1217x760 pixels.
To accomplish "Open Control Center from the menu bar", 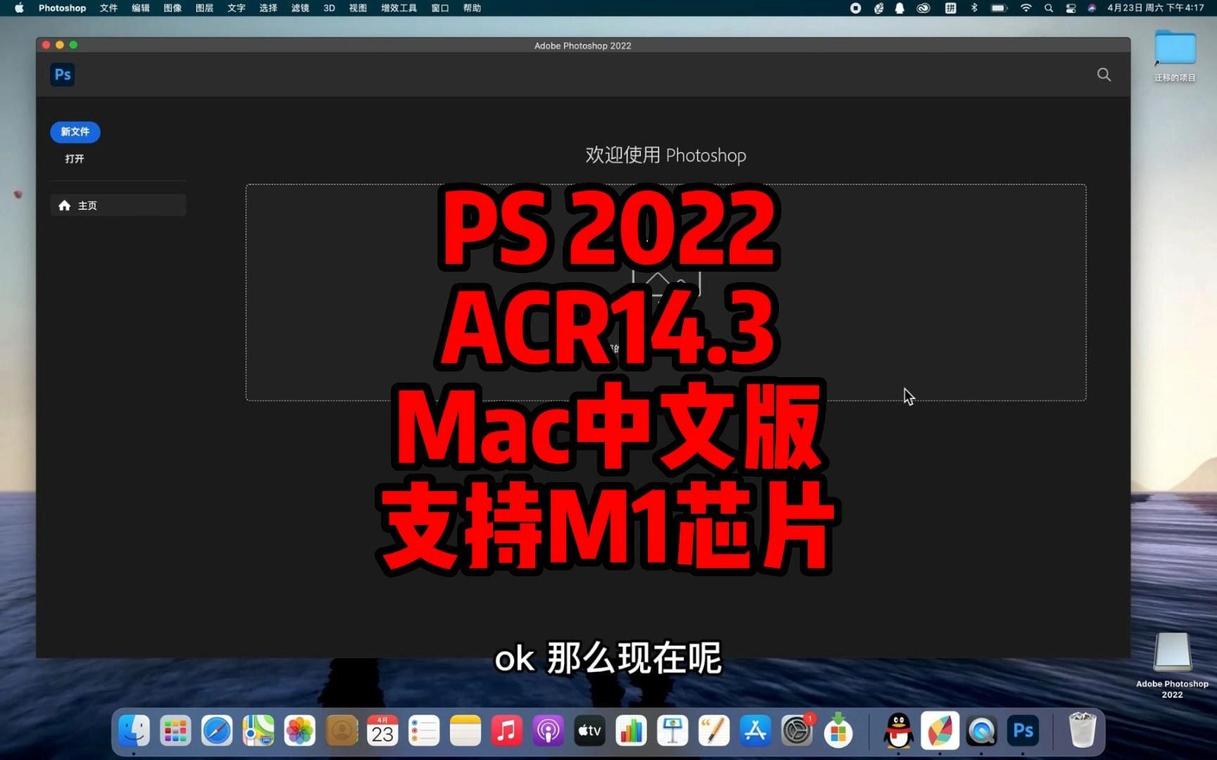I will (x=1070, y=8).
